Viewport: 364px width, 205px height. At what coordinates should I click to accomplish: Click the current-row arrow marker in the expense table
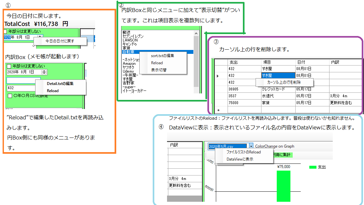(217, 76)
